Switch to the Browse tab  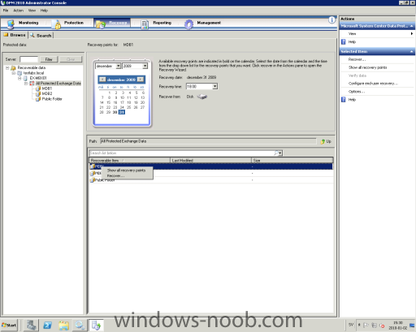click(x=15, y=35)
